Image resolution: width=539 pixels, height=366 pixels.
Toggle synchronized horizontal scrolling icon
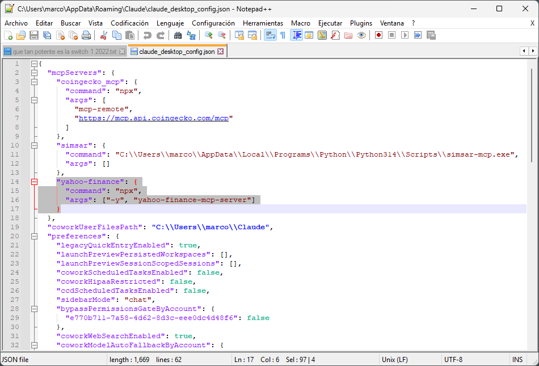[252, 35]
